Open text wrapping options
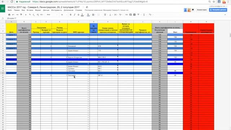The width and height of the screenshot is (231, 130). click(x=115, y=15)
